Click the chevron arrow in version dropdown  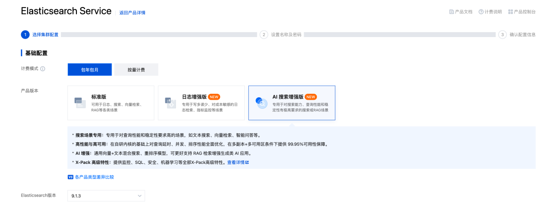[x=140, y=195]
